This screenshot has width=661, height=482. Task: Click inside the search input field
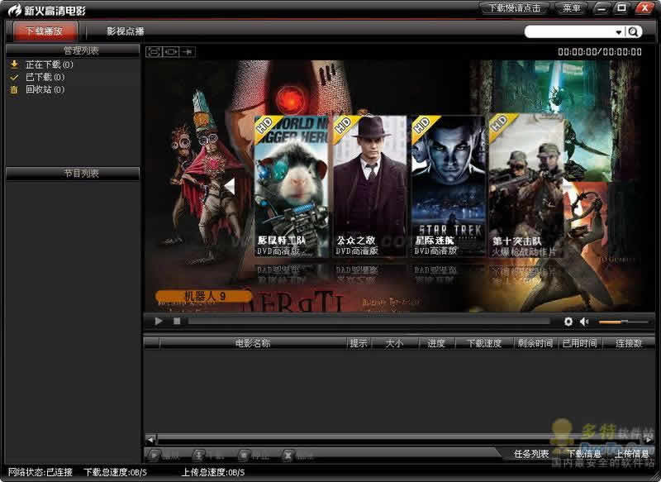(x=569, y=31)
